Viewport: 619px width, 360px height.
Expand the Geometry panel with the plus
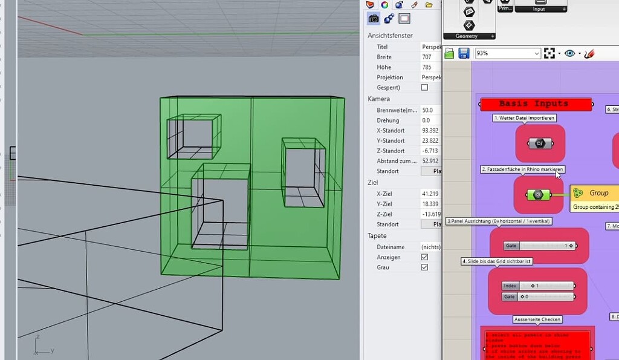coord(492,36)
